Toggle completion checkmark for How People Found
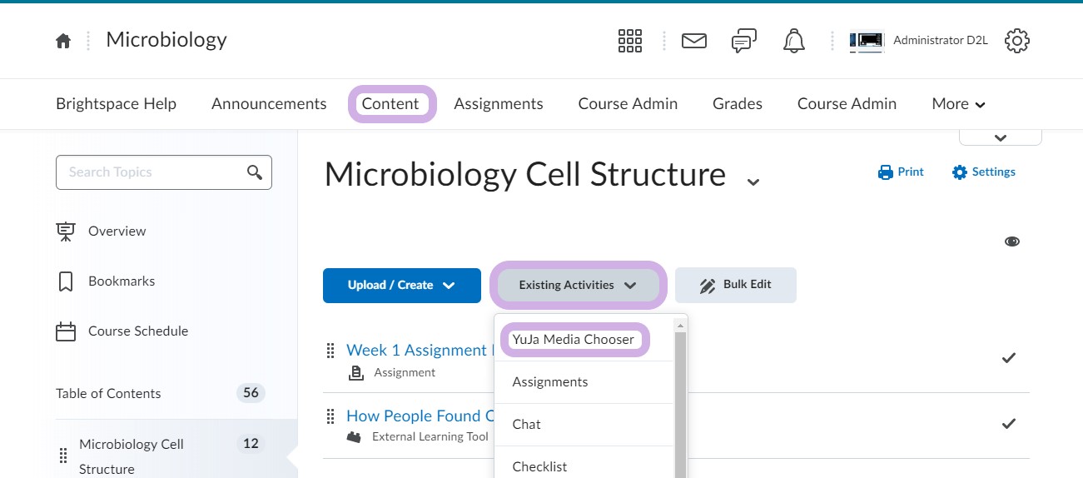 [x=1008, y=424]
